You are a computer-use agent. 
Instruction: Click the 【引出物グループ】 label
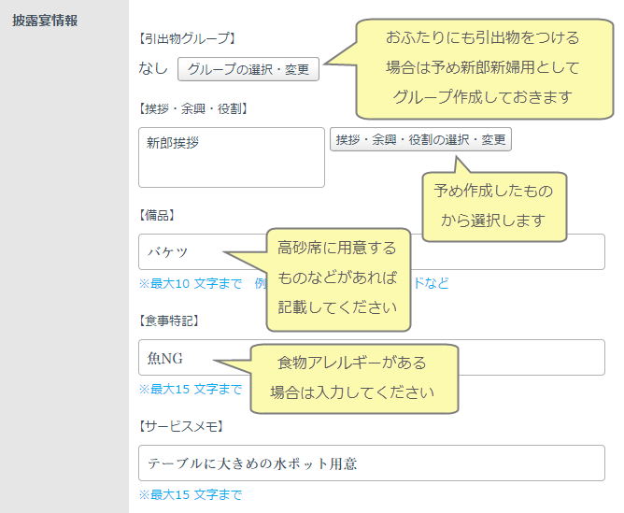tap(186, 38)
